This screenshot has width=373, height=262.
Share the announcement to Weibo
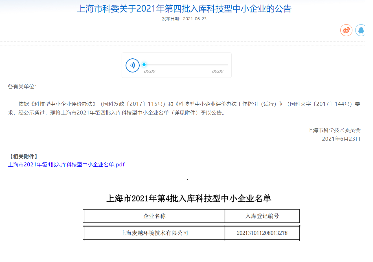point(346,30)
